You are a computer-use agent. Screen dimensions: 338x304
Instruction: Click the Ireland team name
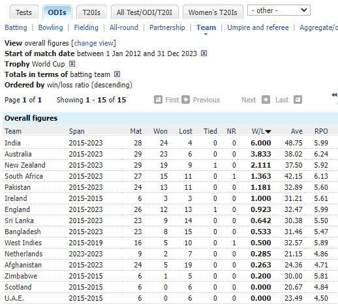click(x=16, y=198)
